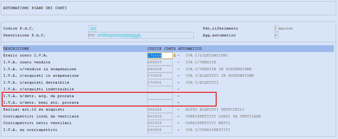This screenshot has width=338, height=139.
Task: Click the I.V.A. c/vendite in sospensione field 245009
Action: (x=160, y=69)
